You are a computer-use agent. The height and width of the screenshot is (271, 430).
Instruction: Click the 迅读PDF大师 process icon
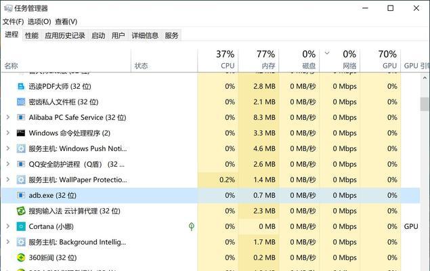[x=21, y=87]
